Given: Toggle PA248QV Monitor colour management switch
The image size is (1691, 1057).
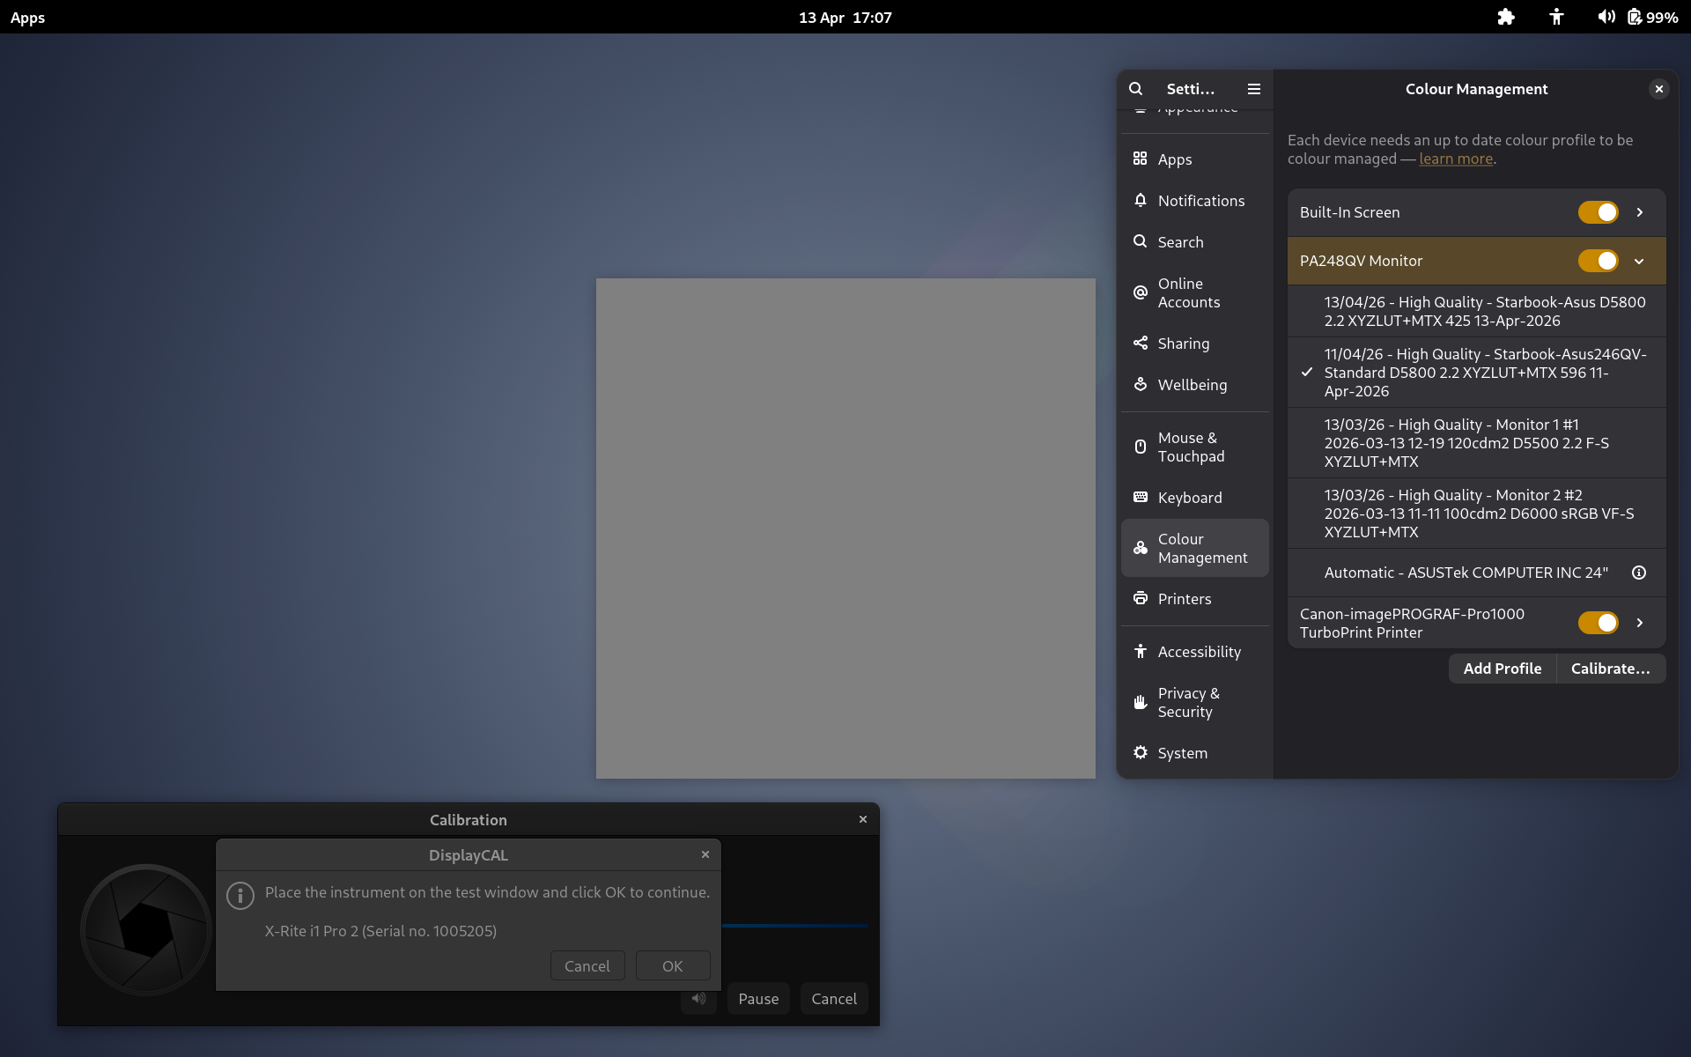Looking at the screenshot, I should click(1598, 261).
